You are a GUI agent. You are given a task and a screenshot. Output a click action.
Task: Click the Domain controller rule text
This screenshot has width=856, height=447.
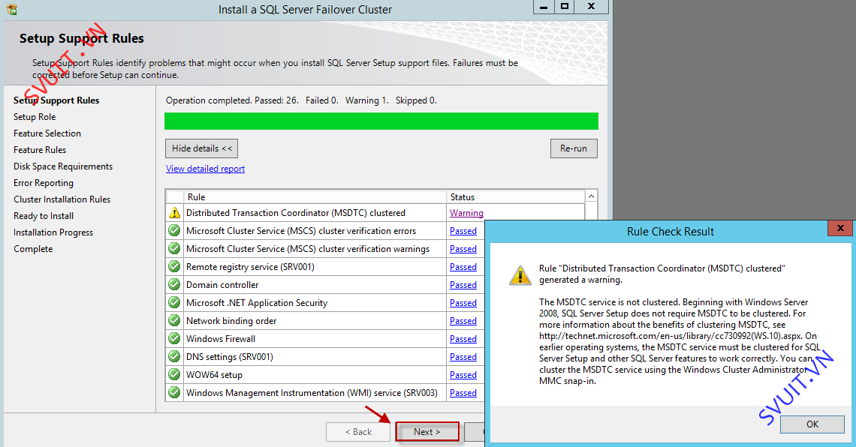(222, 284)
